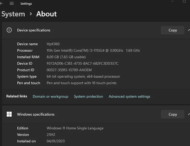Maximize the Settings window

click(184, 1)
